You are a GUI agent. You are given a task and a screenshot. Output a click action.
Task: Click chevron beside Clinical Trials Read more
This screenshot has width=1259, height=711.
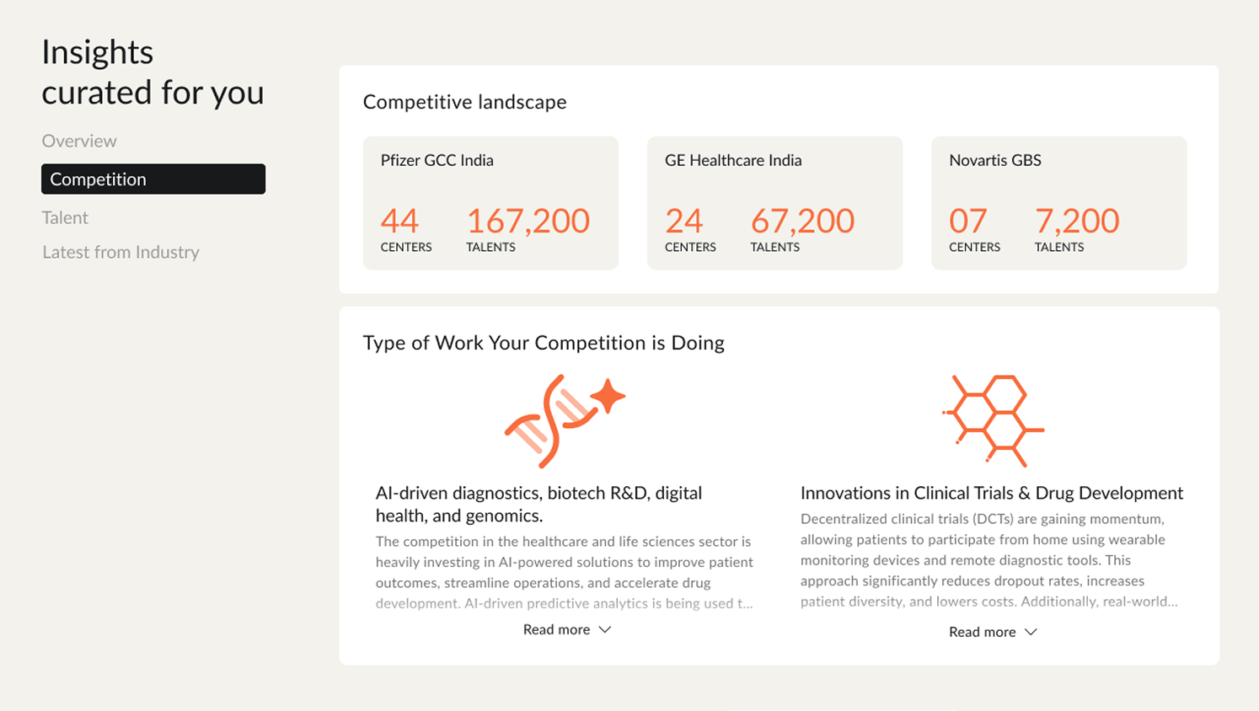(1030, 632)
